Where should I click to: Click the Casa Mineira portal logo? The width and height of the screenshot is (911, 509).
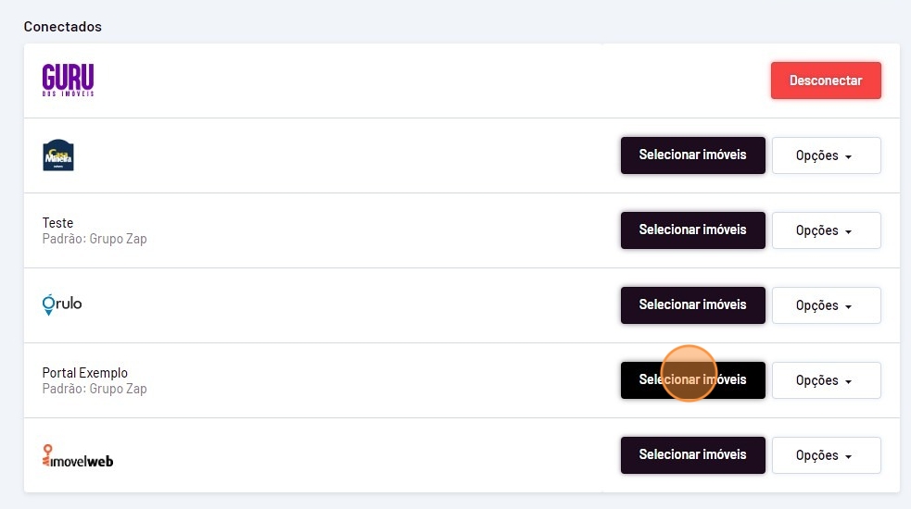tap(57, 155)
